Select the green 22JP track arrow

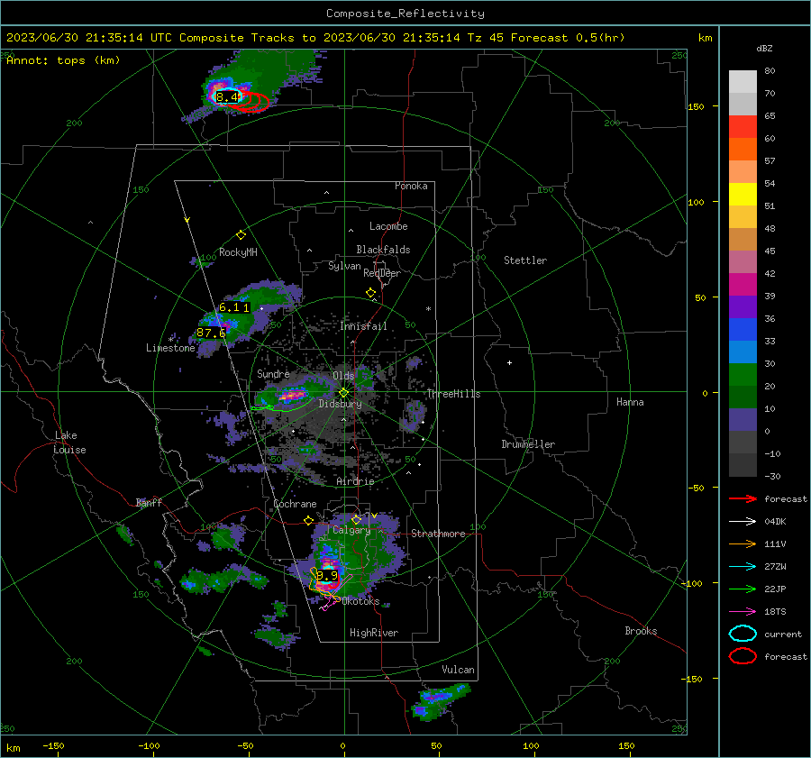click(743, 589)
